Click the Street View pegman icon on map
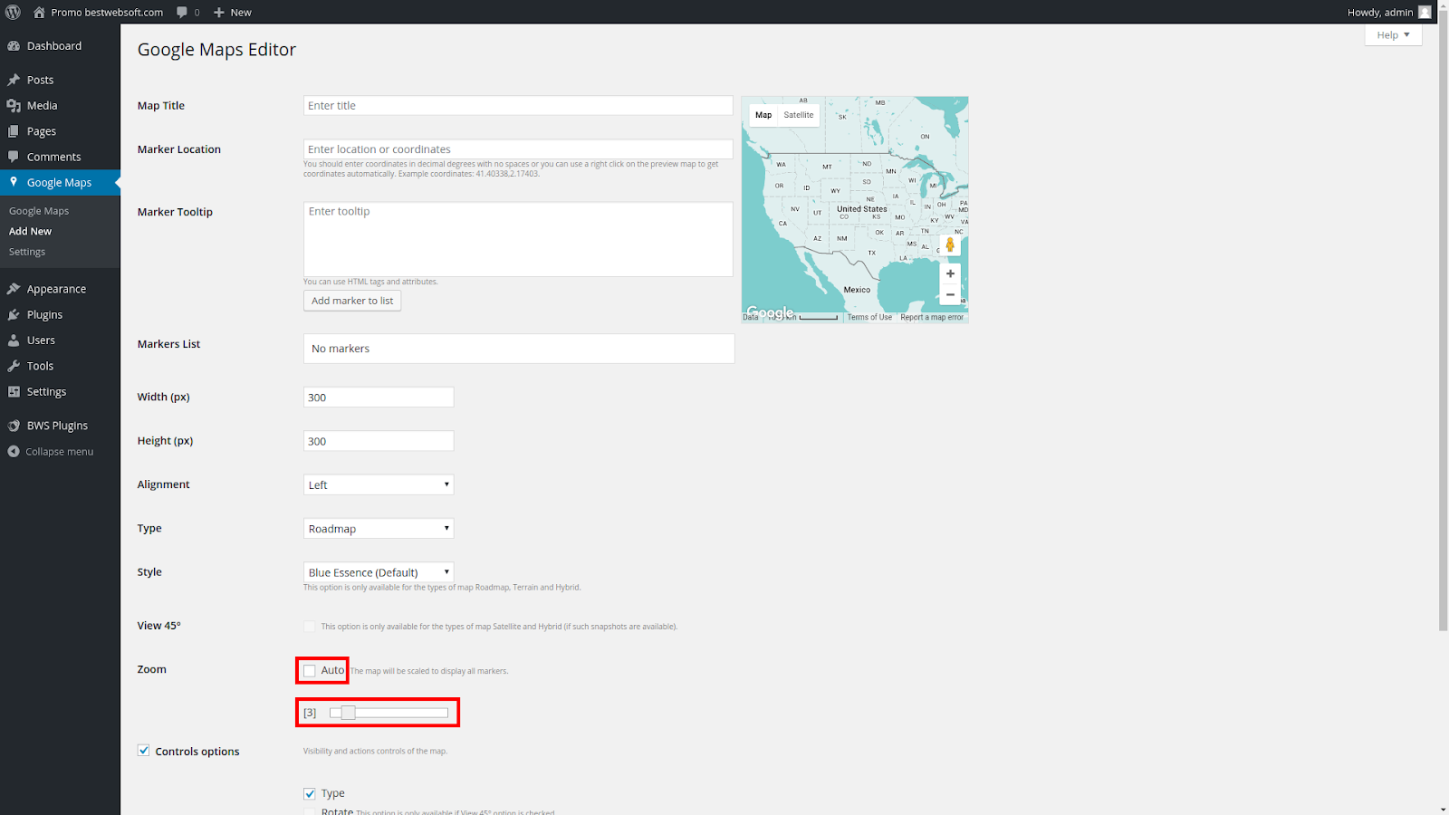Viewport: 1449px width, 815px height. pyautogui.click(x=950, y=244)
